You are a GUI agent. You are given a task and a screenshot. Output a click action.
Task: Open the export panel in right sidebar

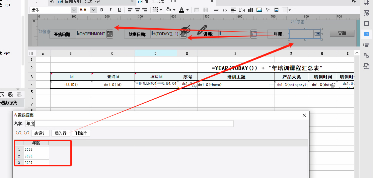(366, 66)
